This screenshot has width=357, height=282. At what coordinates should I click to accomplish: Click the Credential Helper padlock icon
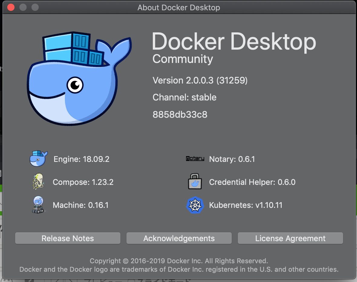click(195, 182)
